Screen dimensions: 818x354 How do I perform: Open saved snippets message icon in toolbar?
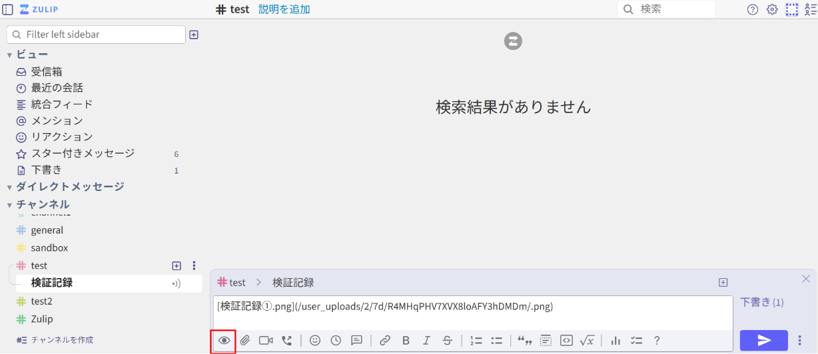pos(356,341)
